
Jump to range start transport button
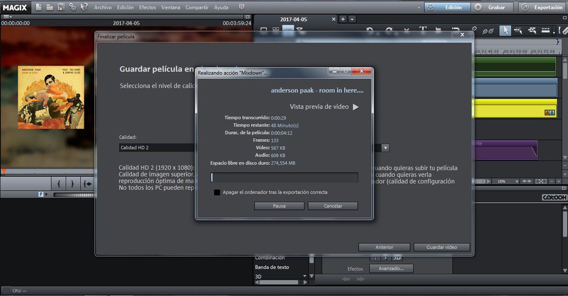(x=87, y=184)
